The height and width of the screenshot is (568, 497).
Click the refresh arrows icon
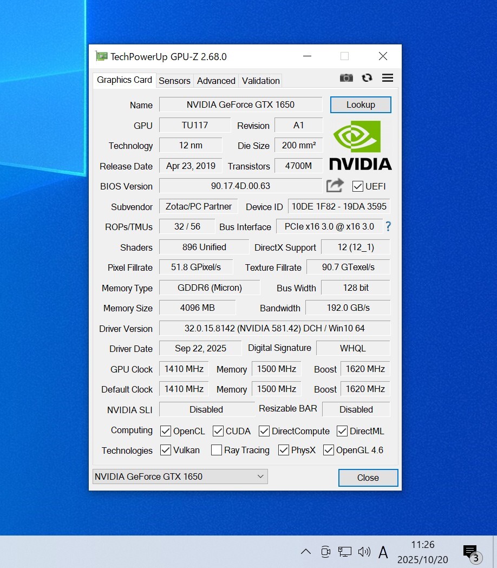[x=367, y=78]
